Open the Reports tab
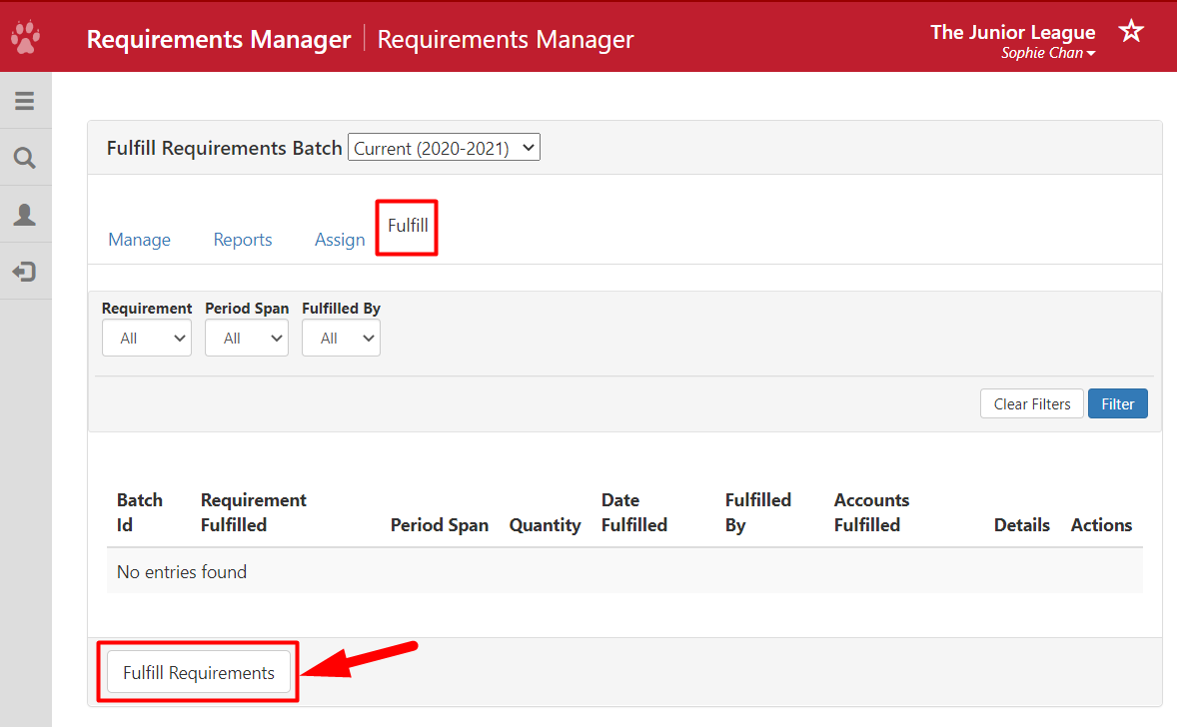 click(x=242, y=240)
